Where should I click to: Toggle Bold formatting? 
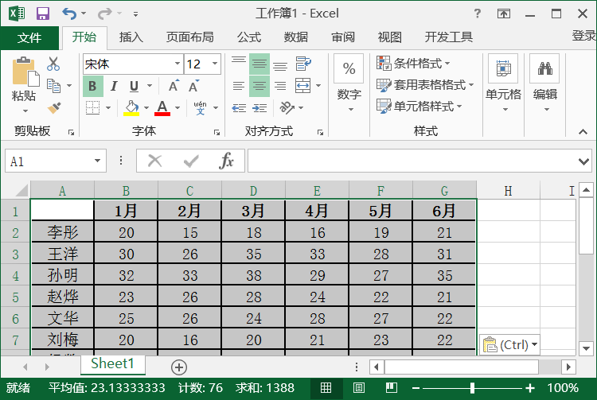pos(93,86)
